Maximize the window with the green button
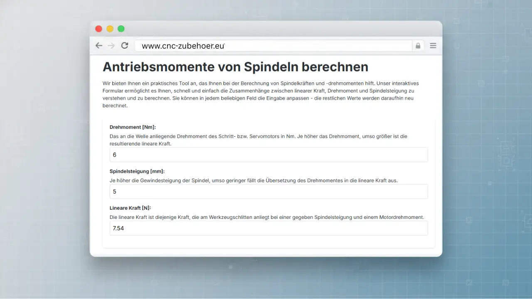 (x=121, y=29)
